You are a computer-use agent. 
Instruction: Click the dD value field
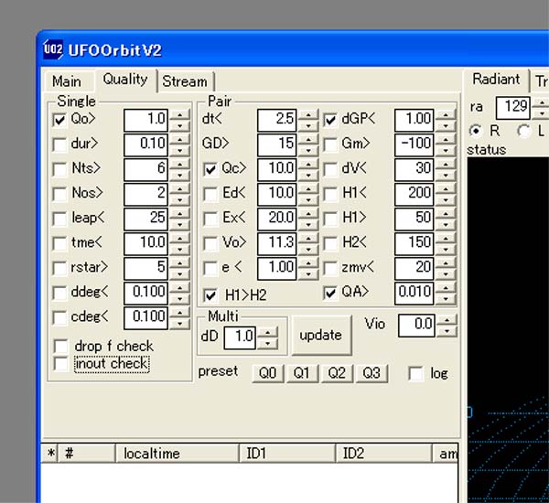coord(240,337)
